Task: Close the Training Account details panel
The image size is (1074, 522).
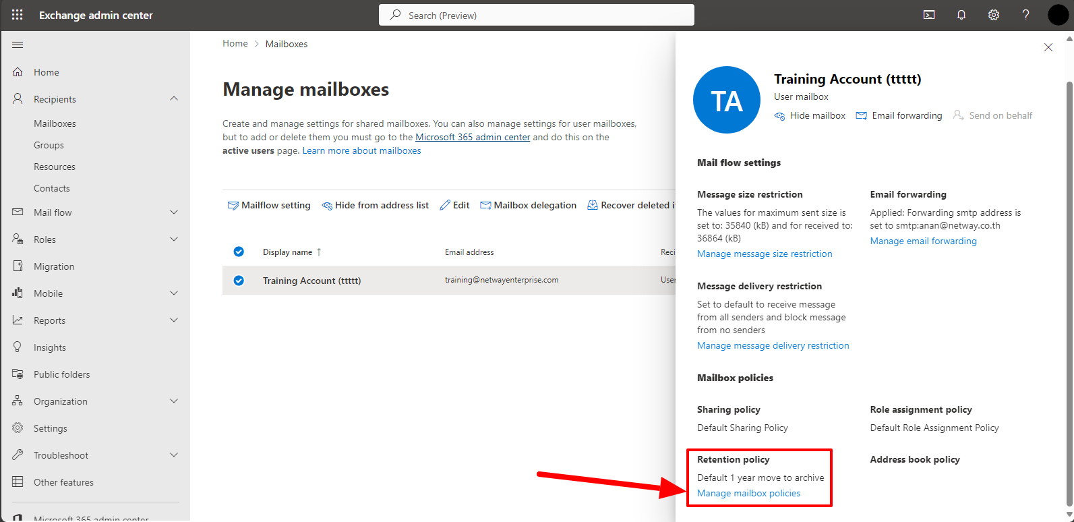Action: pyautogui.click(x=1048, y=47)
